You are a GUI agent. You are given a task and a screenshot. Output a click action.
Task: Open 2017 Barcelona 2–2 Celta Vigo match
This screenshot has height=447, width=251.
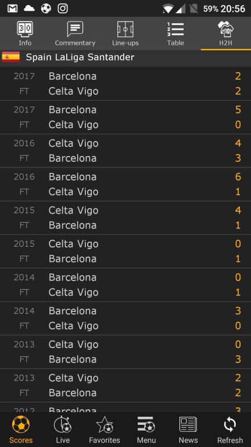coord(125,84)
